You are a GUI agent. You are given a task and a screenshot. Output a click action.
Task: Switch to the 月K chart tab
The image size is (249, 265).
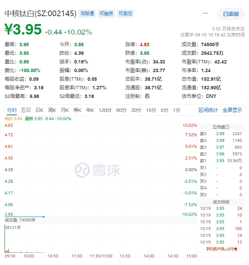(x=65, y=110)
